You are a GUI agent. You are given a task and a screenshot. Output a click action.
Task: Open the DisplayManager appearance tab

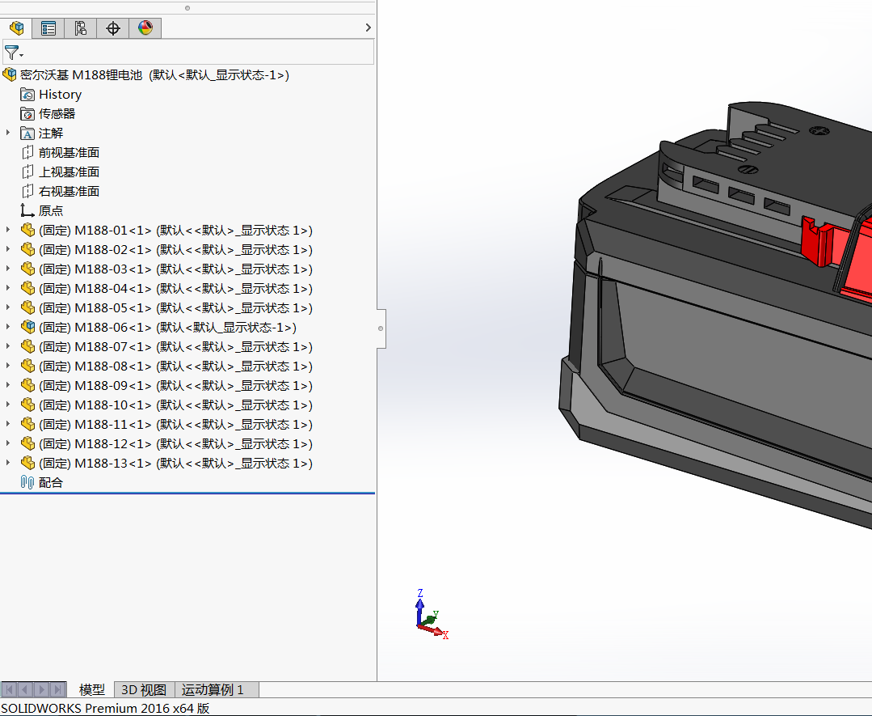pos(145,28)
